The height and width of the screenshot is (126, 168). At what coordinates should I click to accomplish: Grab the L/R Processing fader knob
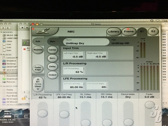click(x=43, y=113)
